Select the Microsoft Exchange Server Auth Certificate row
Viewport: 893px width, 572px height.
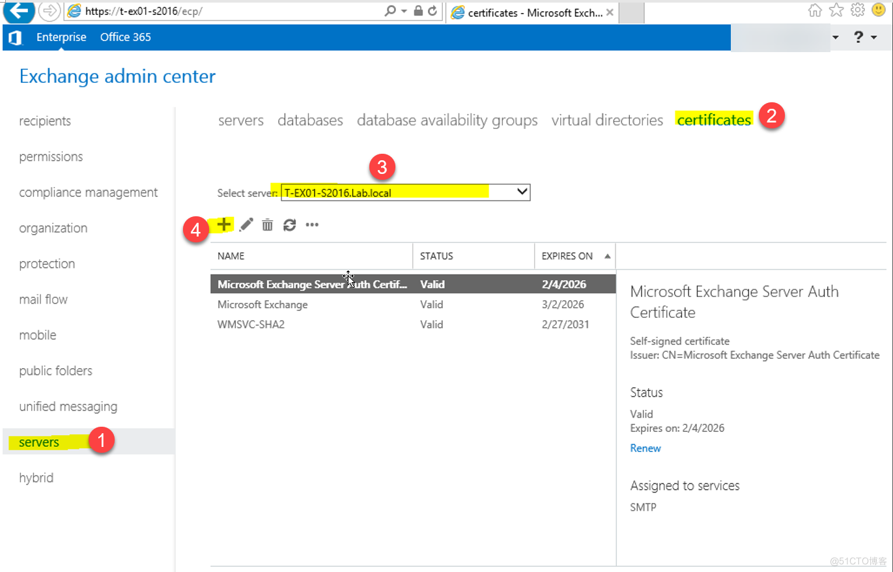412,284
